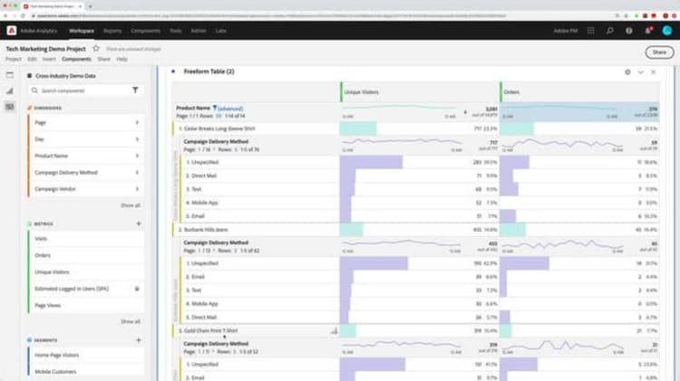Open the Project menu
The height and width of the screenshot is (381, 680).
(14, 59)
